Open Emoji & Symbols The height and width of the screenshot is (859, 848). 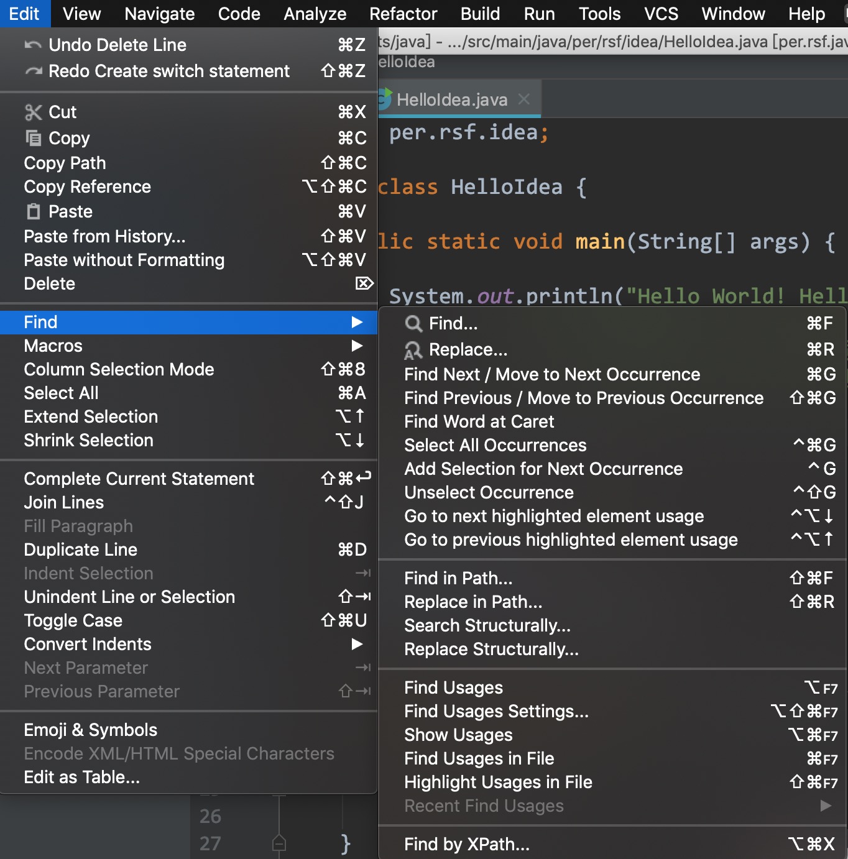(188, 730)
